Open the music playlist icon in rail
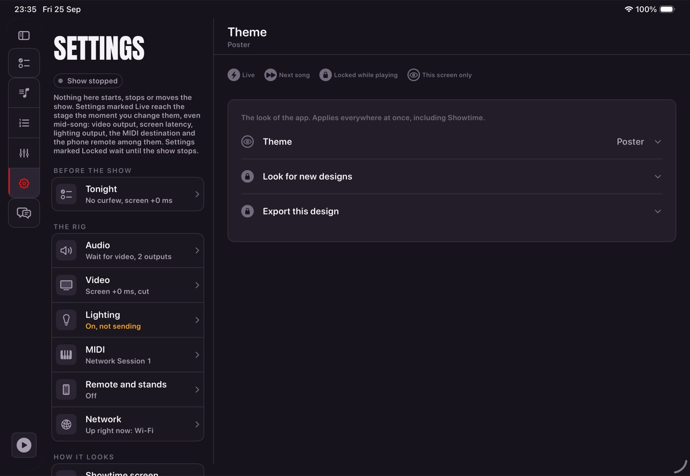 [24, 93]
